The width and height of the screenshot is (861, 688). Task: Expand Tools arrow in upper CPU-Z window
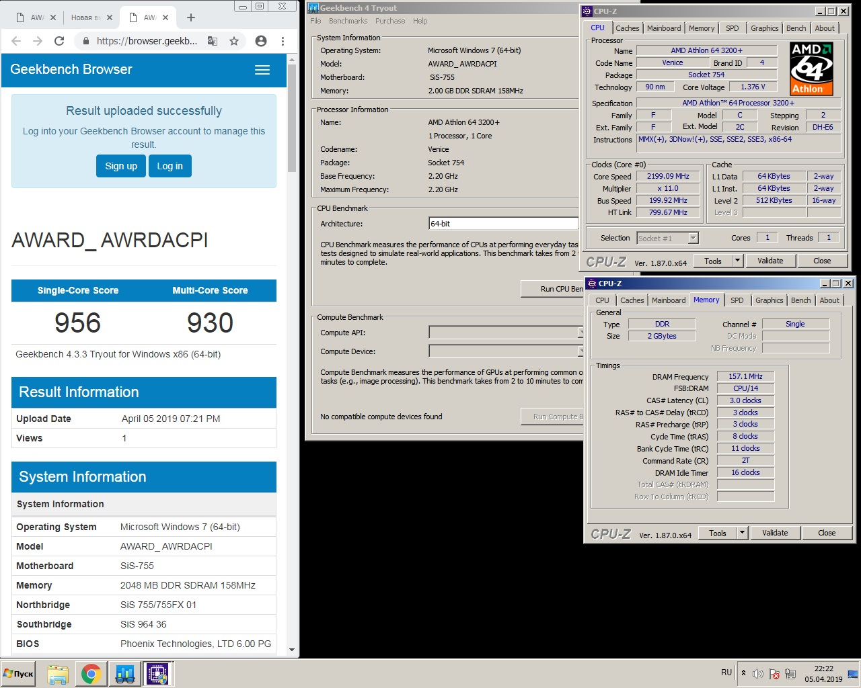click(x=737, y=261)
